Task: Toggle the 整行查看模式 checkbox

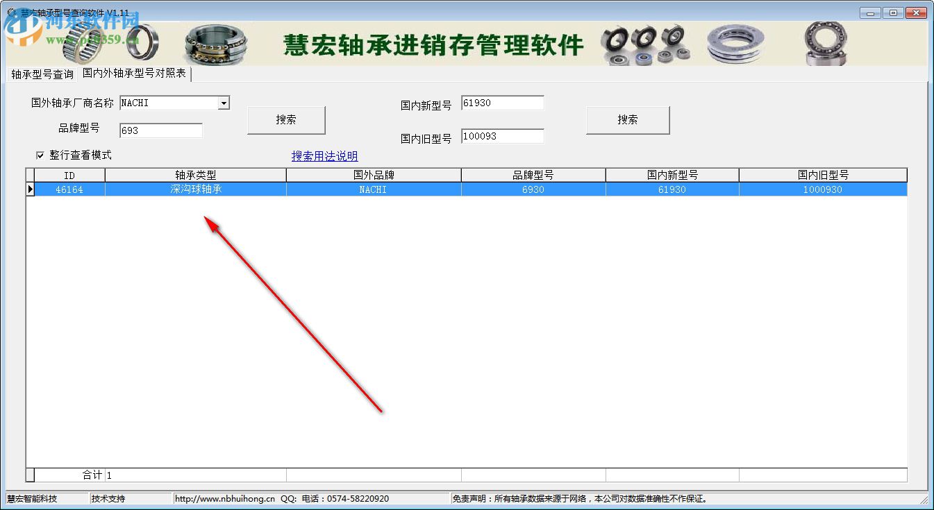Action: pyautogui.click(x=41, y=155)
